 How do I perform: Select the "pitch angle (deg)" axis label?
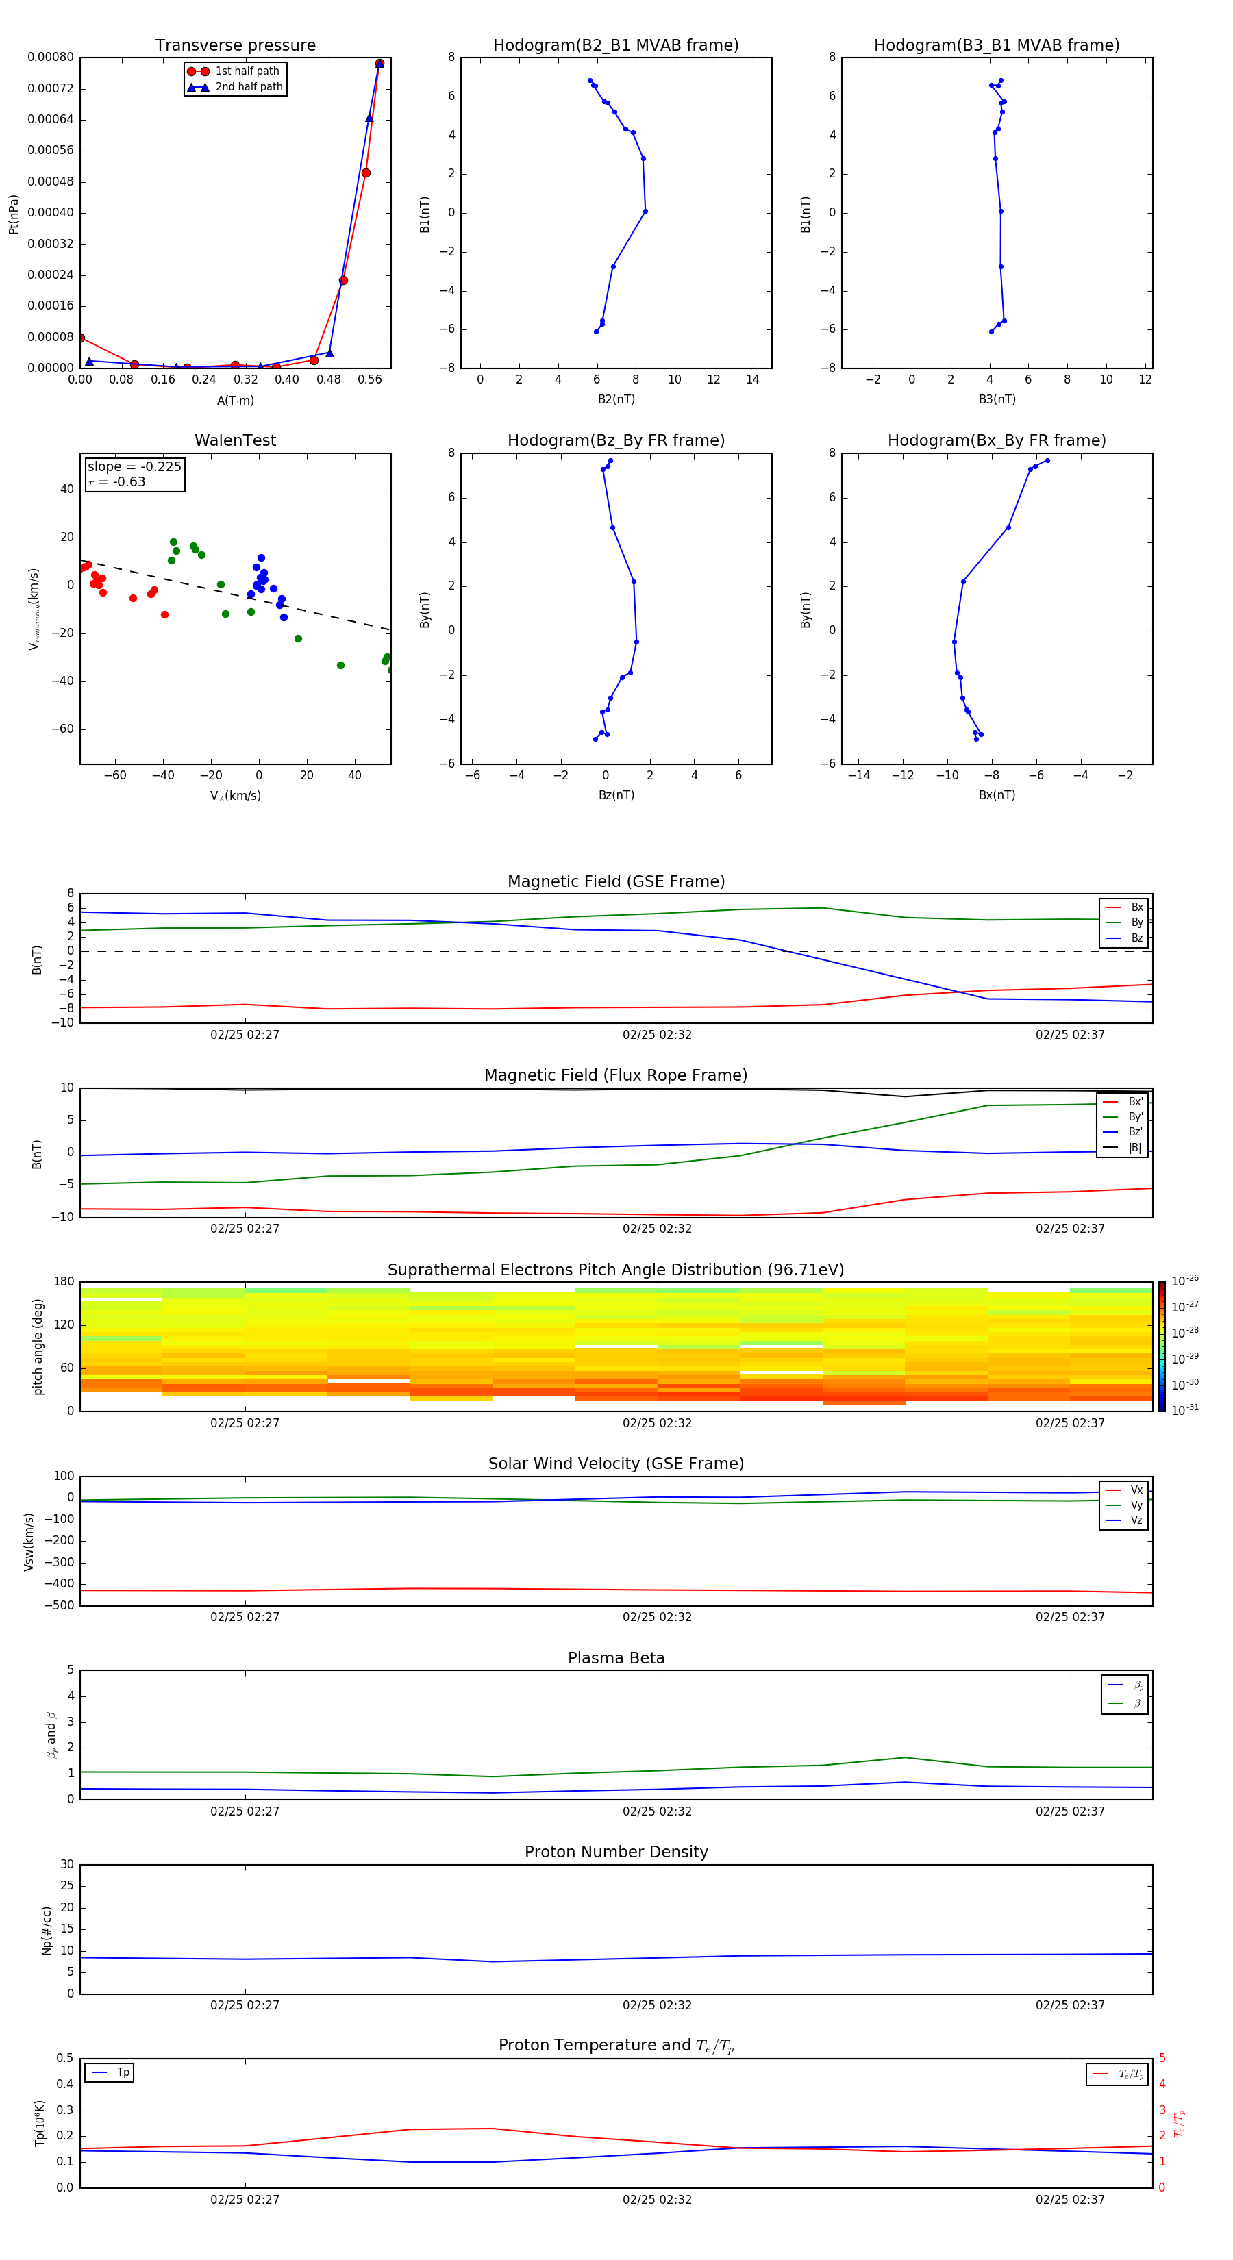(x=38, y=1346)
